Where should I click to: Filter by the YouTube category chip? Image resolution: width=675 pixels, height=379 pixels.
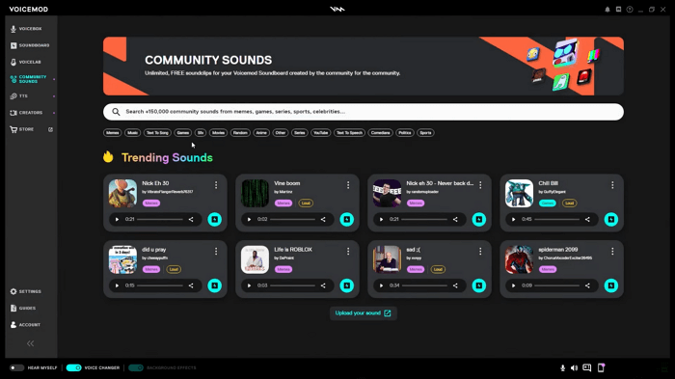click(321, 133)
